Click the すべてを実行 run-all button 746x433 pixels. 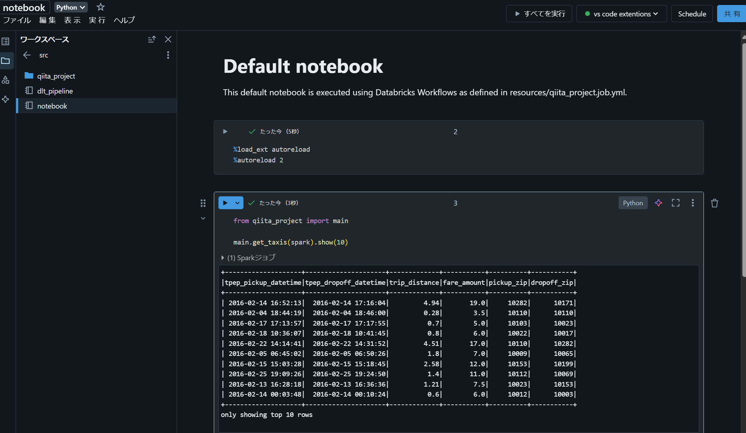click(x=539, y=14)
